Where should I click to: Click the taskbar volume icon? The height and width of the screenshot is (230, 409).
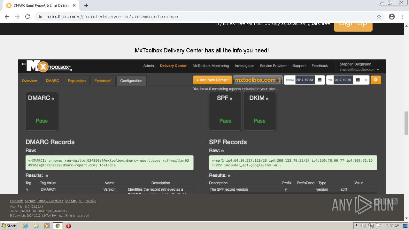coord(363,226)
